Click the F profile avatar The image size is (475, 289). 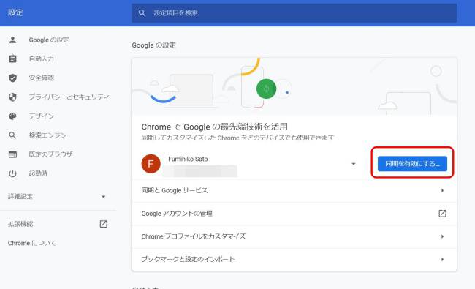point(151,164)
